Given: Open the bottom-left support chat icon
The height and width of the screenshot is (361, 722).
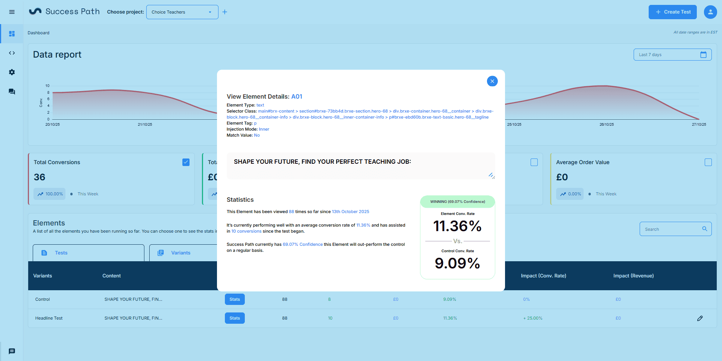Looking at the screenshot, I should (12, 351).
